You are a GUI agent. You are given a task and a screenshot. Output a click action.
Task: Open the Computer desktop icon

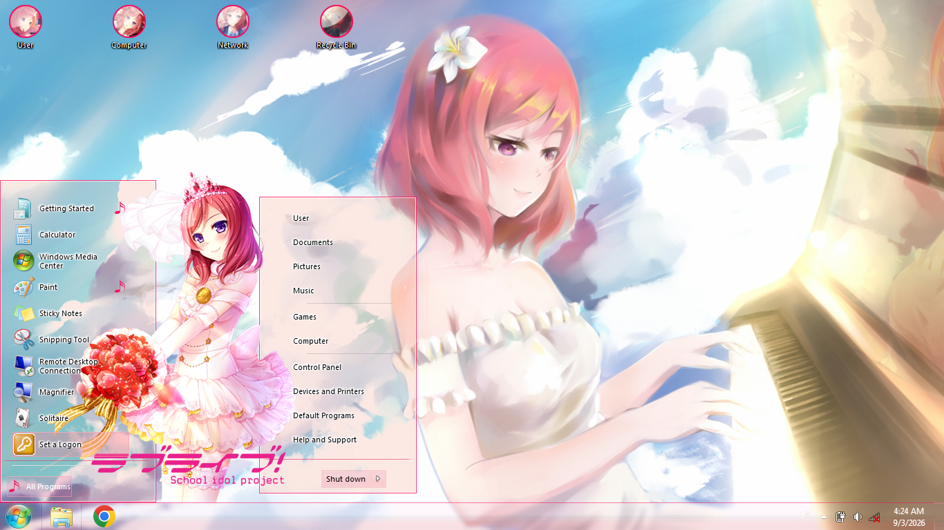tap(129, 26)
